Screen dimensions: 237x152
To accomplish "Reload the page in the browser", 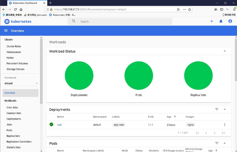I will (15, 9).
